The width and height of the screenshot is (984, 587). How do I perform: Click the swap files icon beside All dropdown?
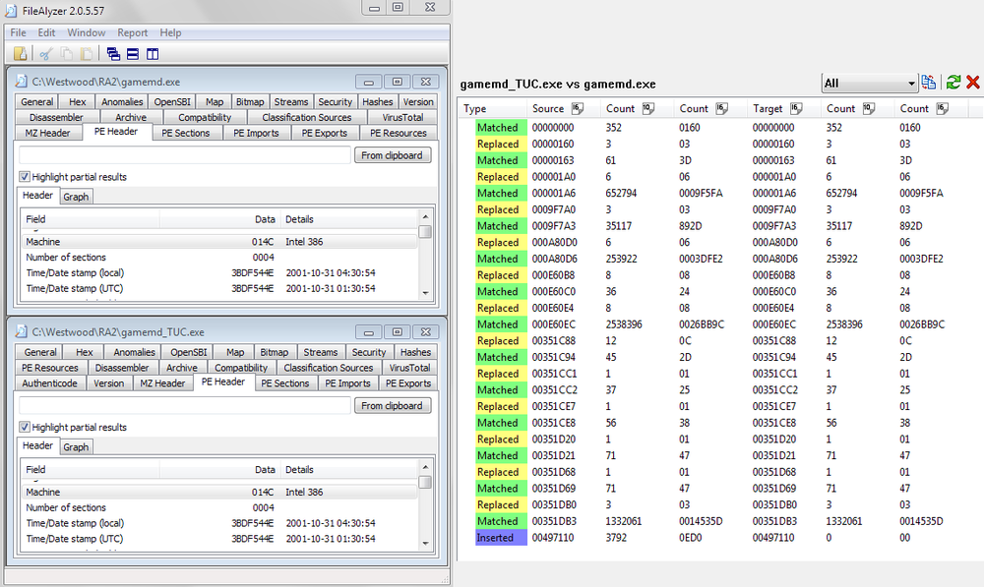click(x=929, y=83)
